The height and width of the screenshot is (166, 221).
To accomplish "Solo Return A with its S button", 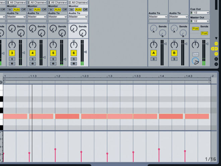I will click(154, 59).
